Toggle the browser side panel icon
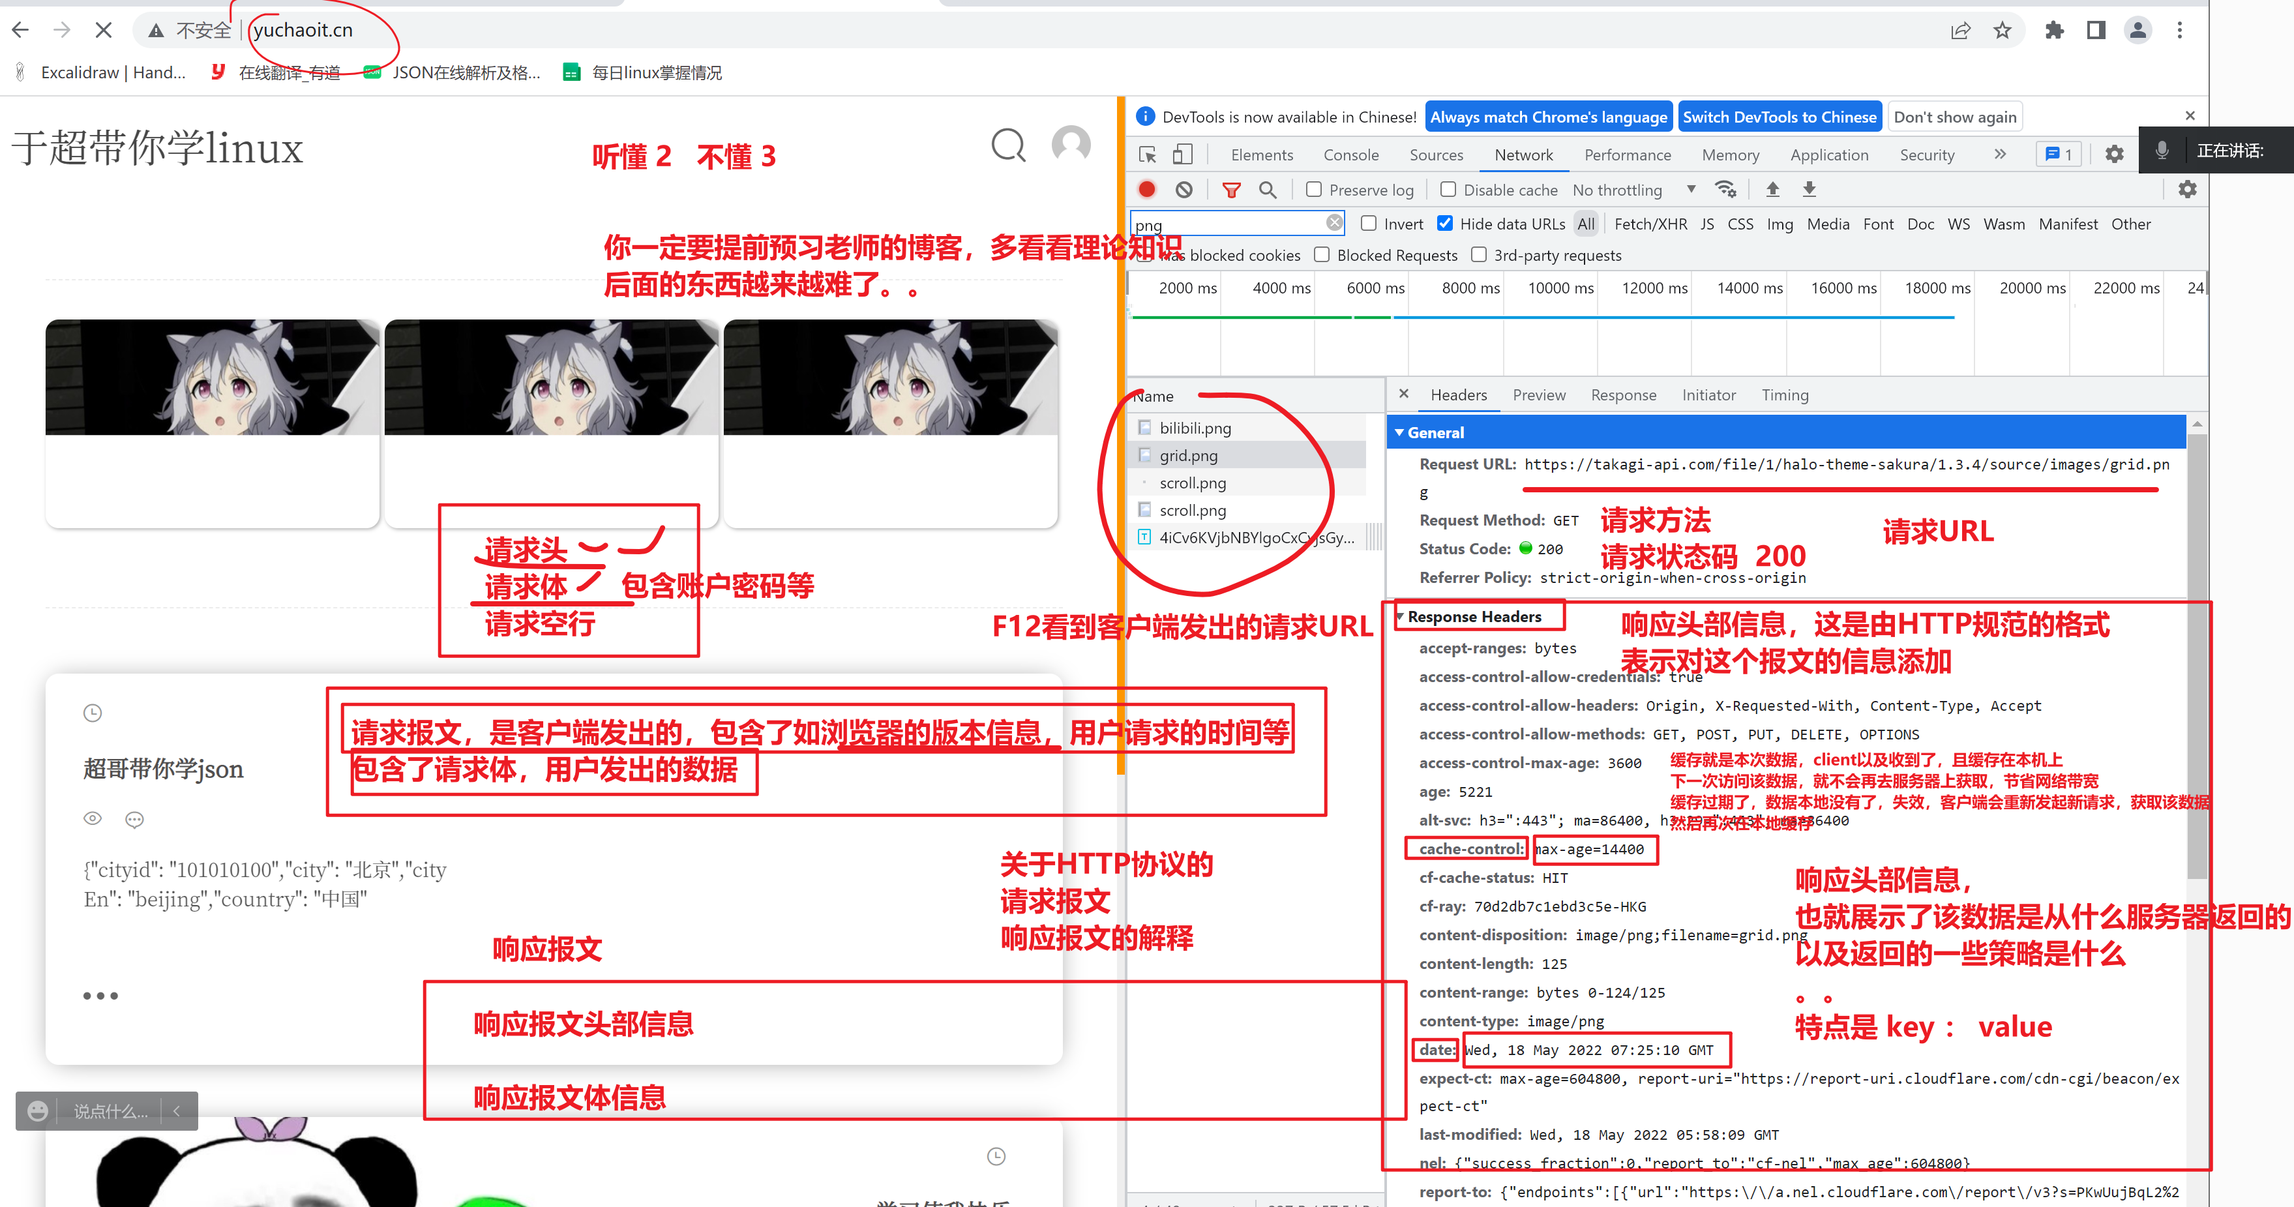Screen dimensions: 2294x1207 tap(2096, 31)
